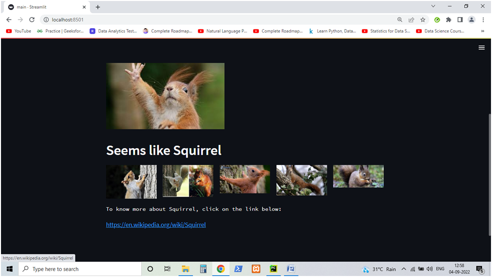Select red squirrel reaching arm thumbnail
Screen dimensions: 492x277
tap(245, 179)
